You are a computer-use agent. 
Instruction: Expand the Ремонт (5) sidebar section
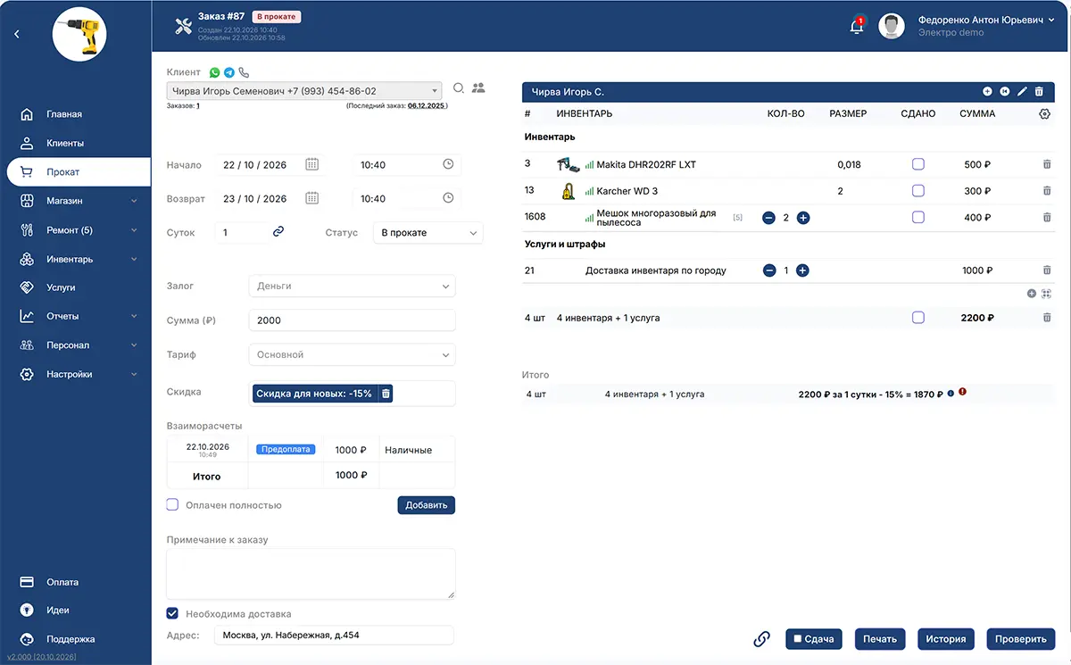(79, 230)
